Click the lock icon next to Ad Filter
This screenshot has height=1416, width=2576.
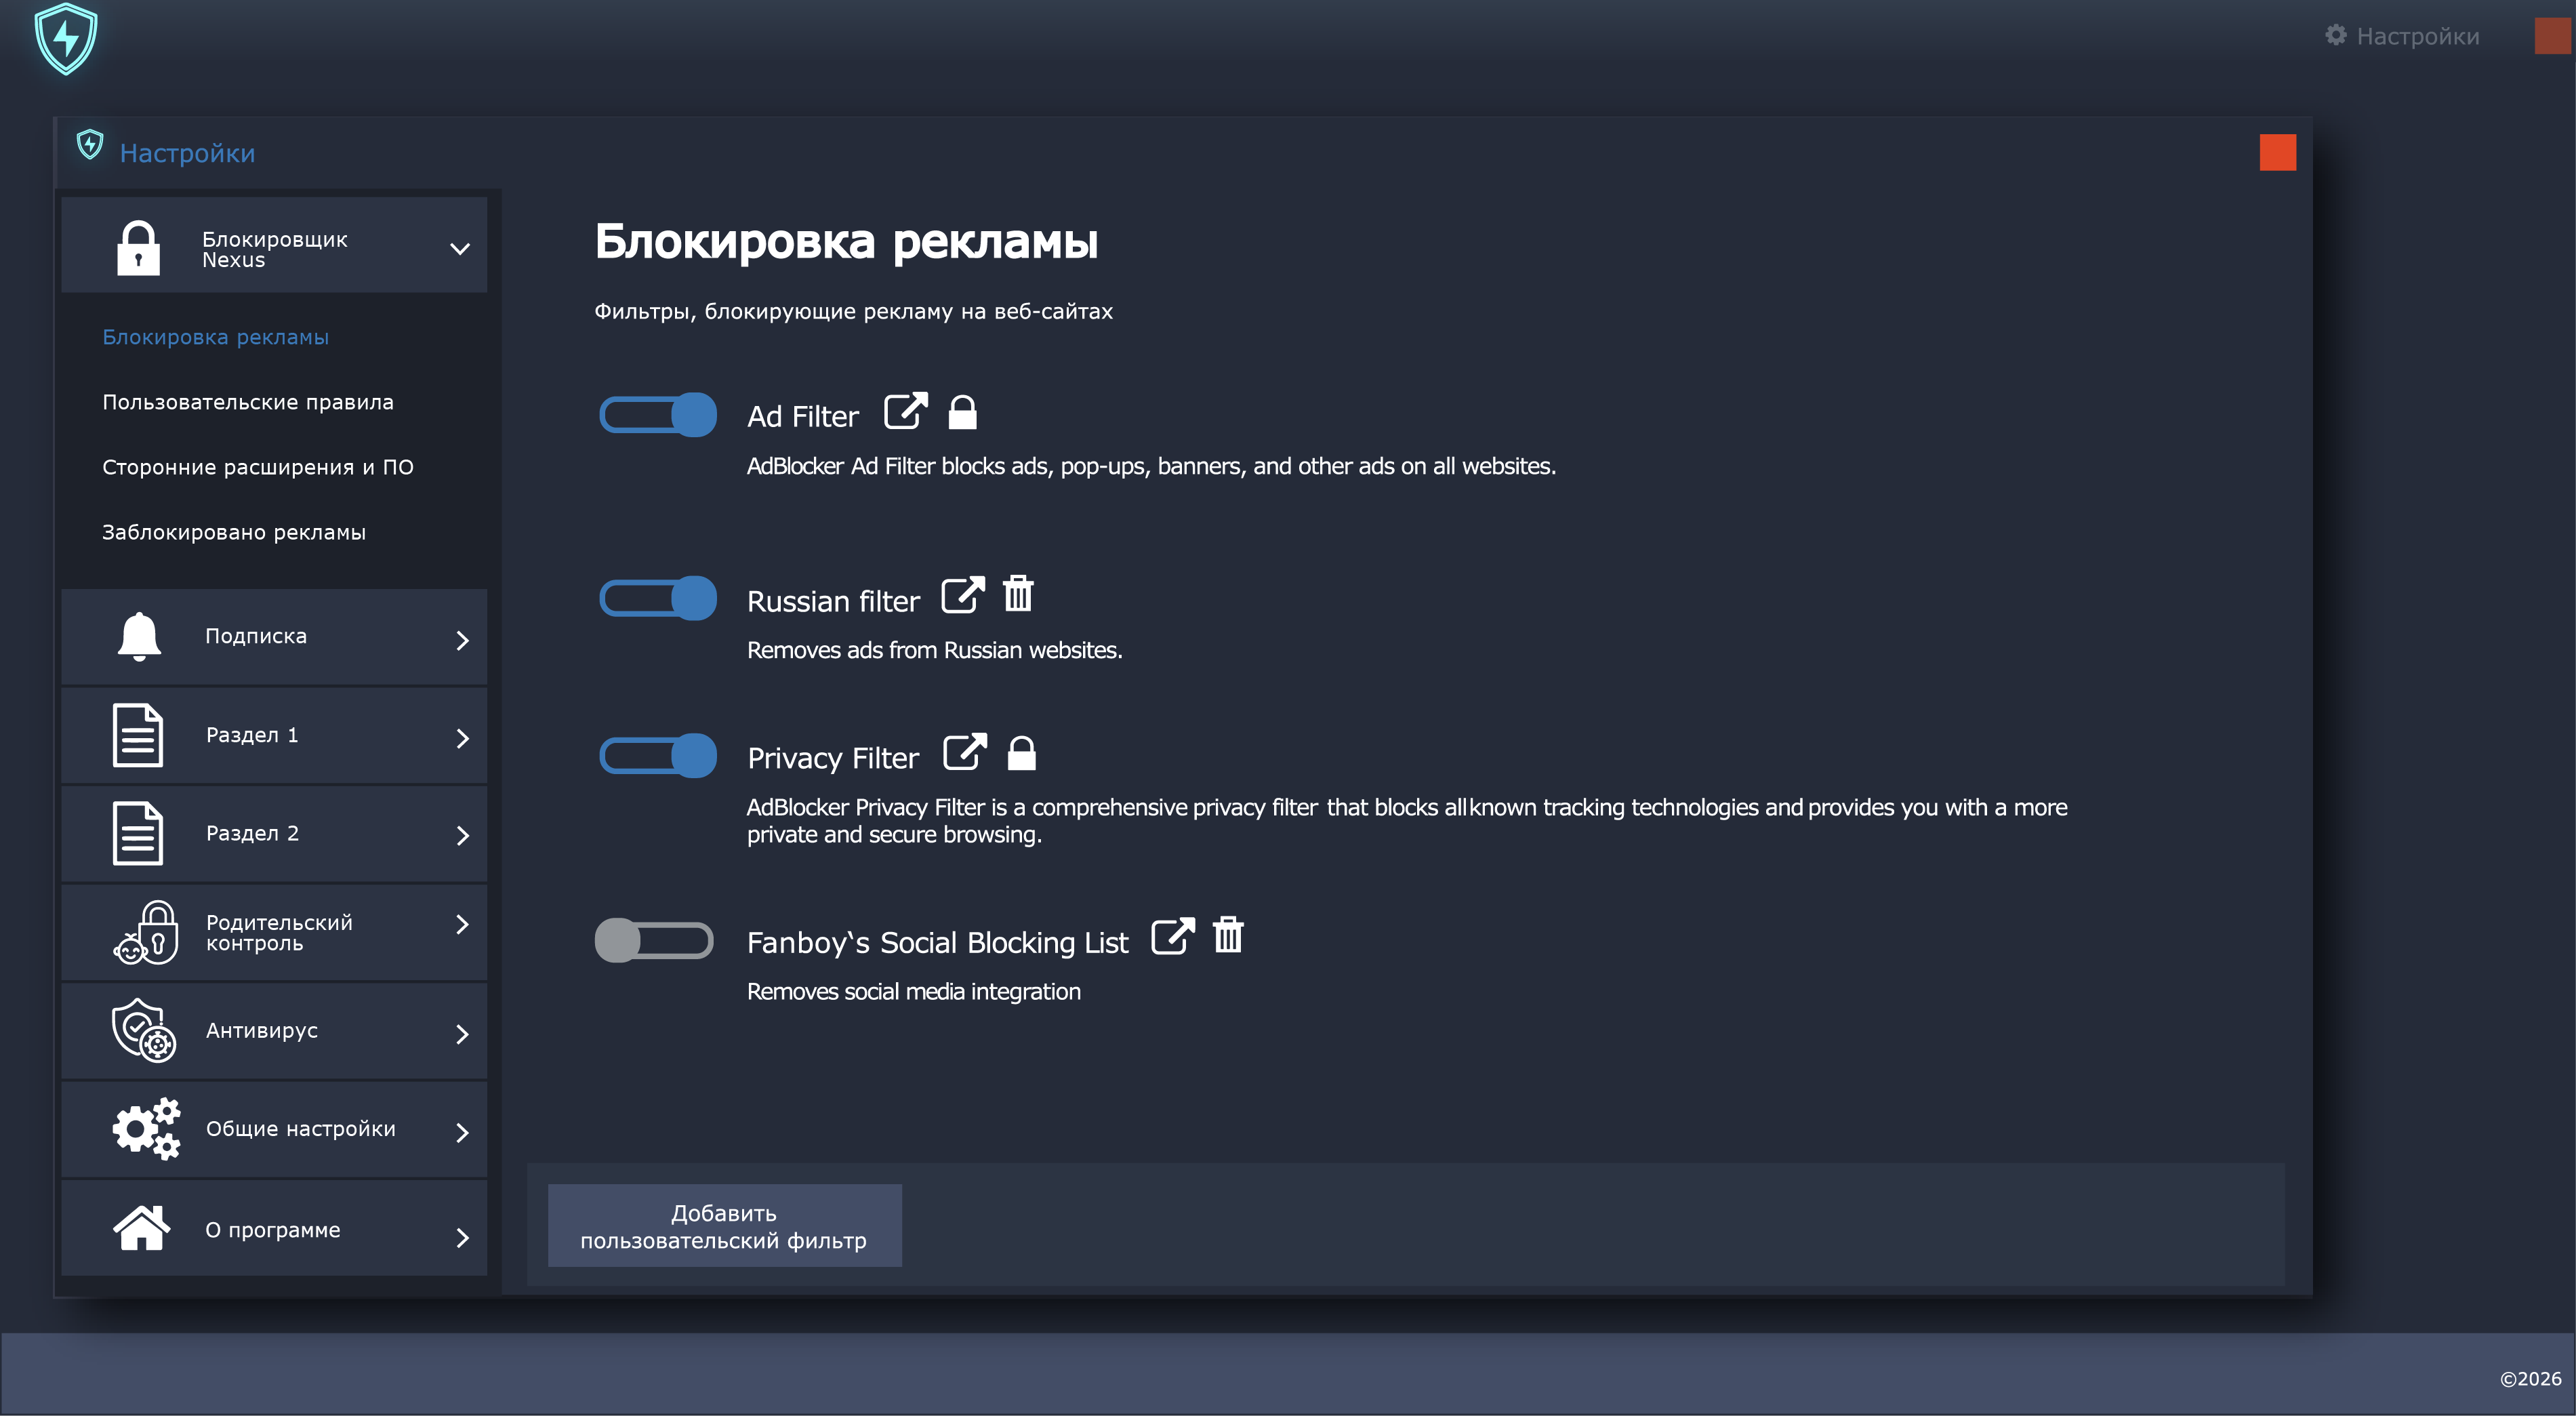click(x=962, y=412)
